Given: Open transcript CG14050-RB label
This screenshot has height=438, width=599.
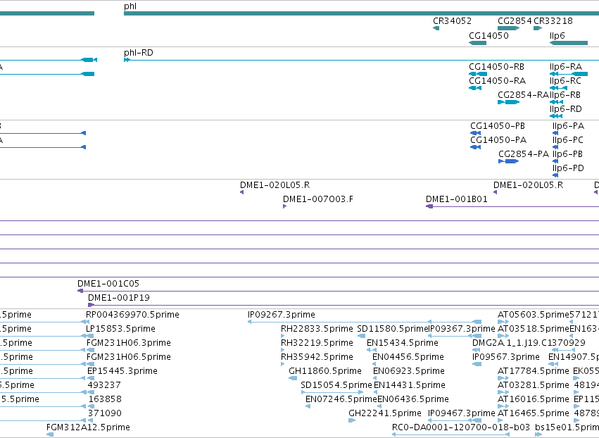Looking at the screenshot, I should tap(497, 67).
